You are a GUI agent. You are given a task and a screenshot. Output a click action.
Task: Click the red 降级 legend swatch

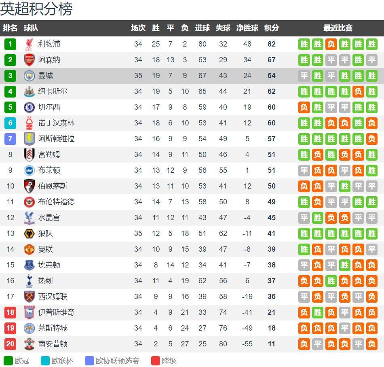156,361
